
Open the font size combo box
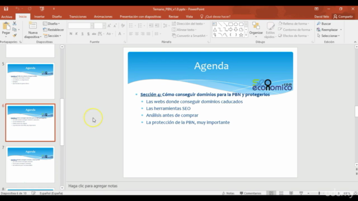click(x=100, y=26)
